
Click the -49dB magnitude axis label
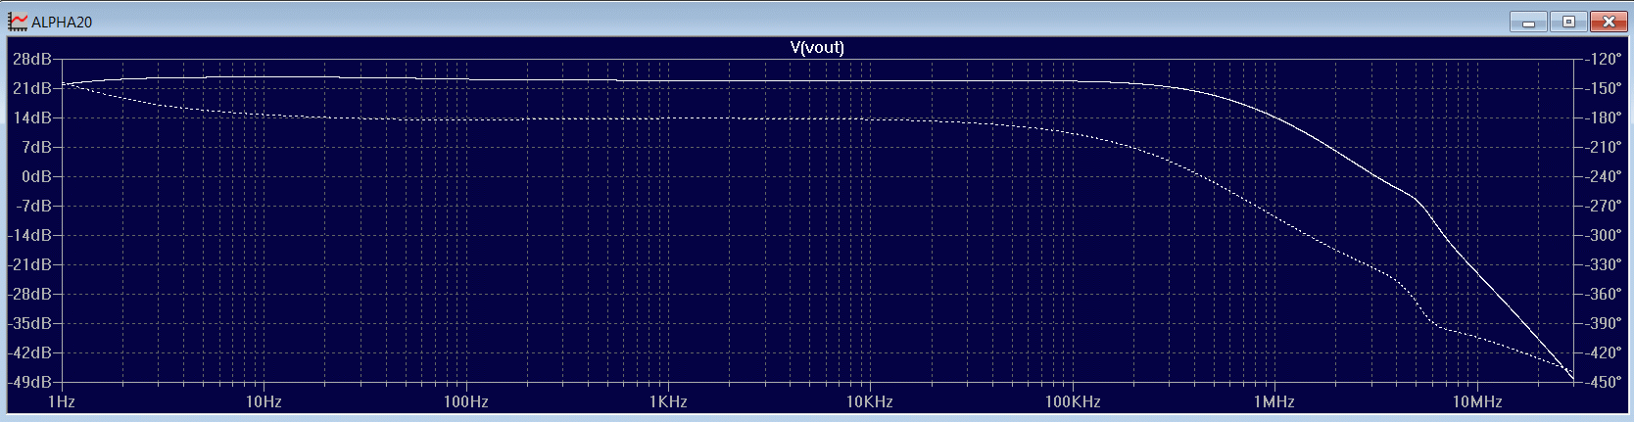point(29,382)
